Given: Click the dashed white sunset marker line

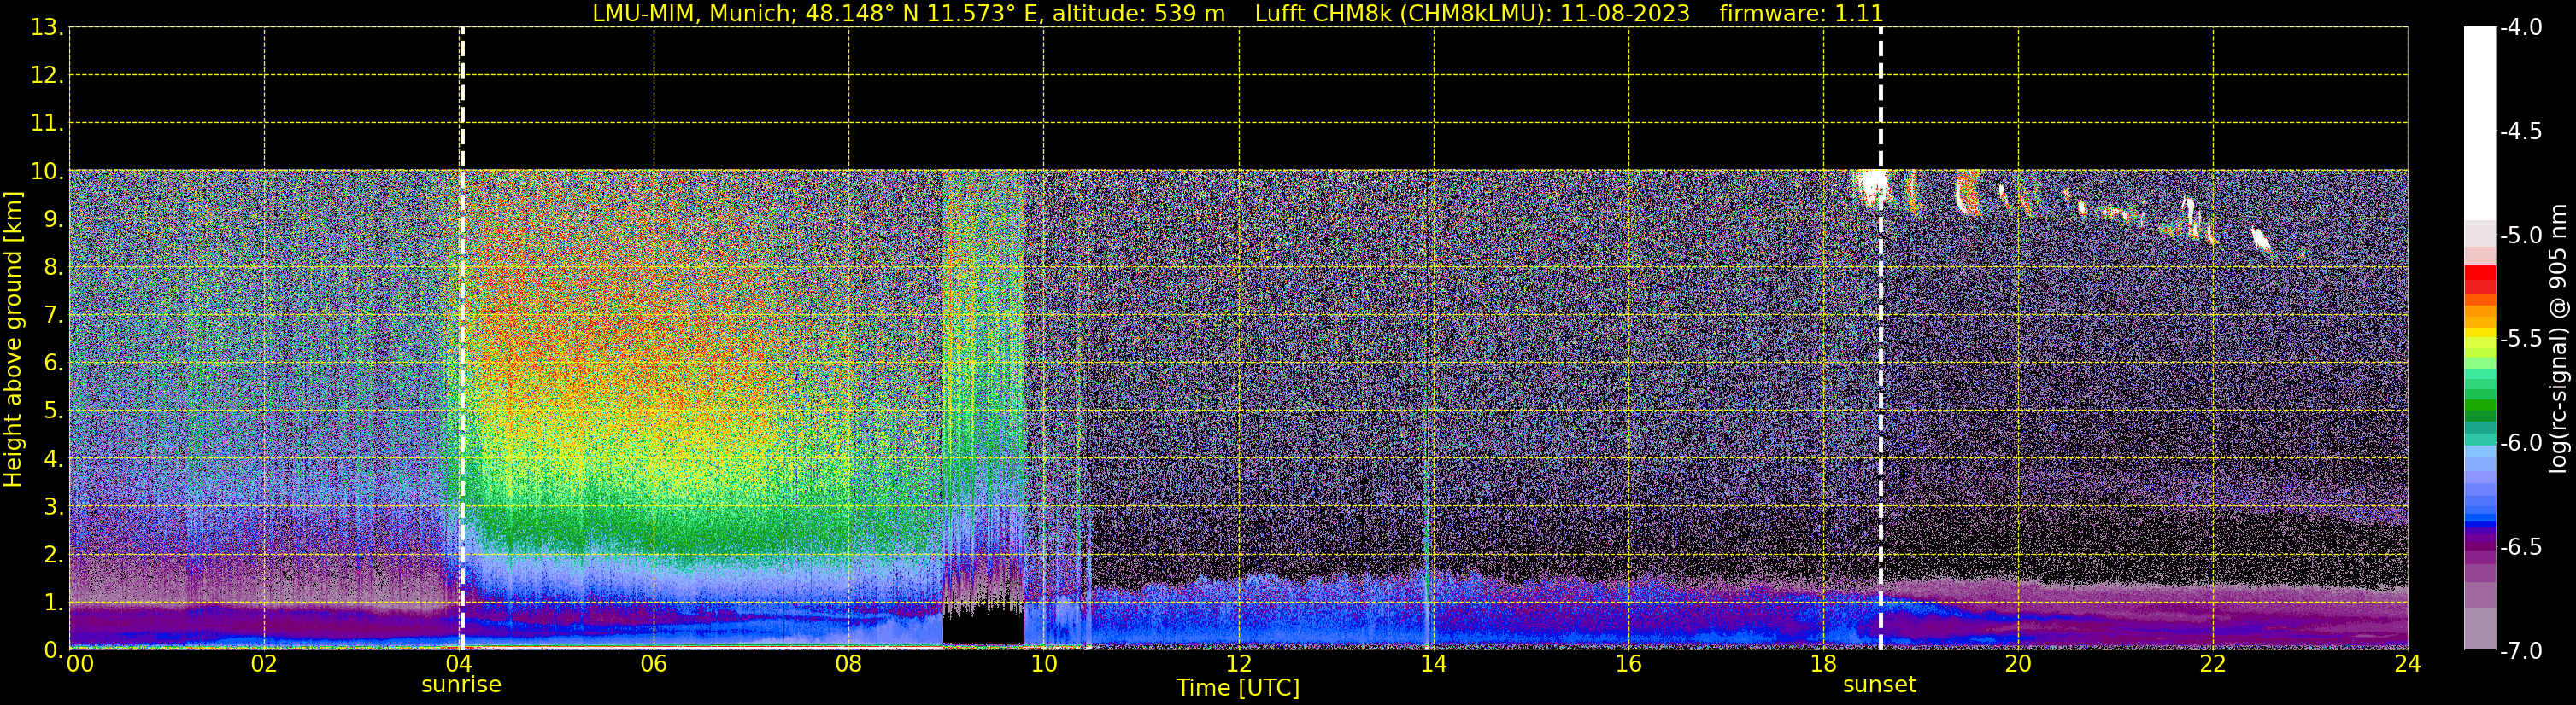Looking at the screenshot, I should (x=1880, y=339).
